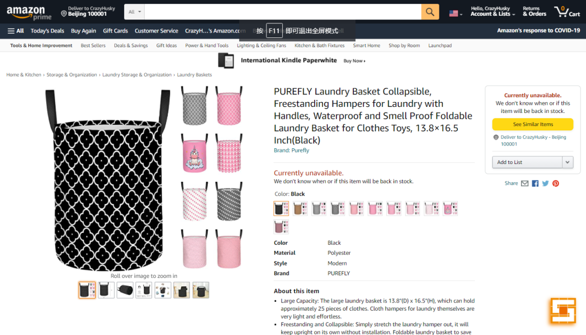Viewport: 586px width, 335px height.
Task: Choose the unicorn pink color swatch
Action: pyautogui.click(x=450, y=208)
